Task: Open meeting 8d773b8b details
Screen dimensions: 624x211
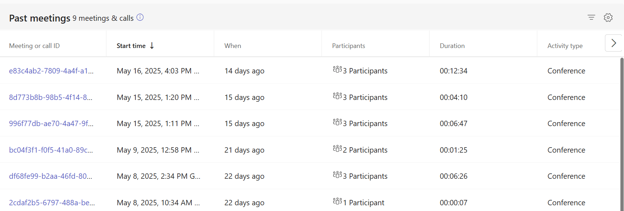Action: (x=51, y=97)
